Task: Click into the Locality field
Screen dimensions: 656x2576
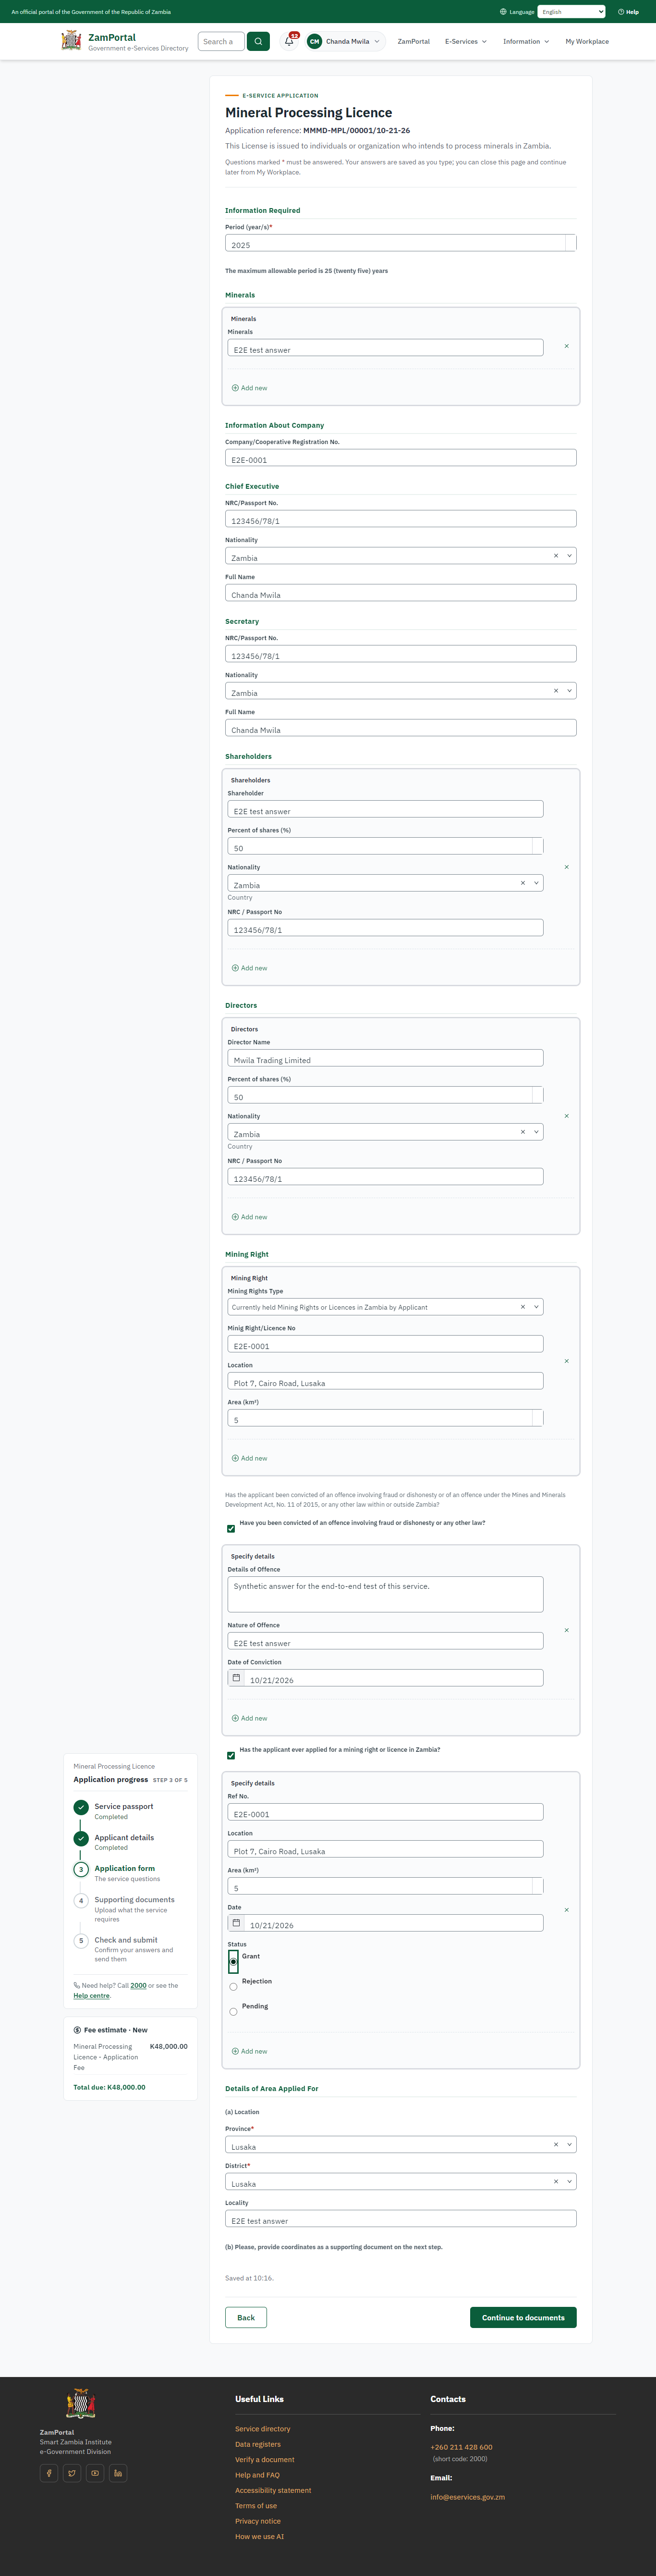Action: click(x=401, y=2218)
